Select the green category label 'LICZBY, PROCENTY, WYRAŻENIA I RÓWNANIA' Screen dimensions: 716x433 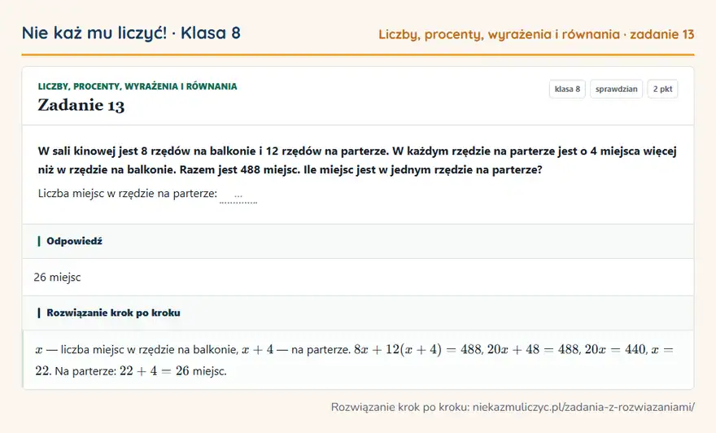tap(138, 86)
